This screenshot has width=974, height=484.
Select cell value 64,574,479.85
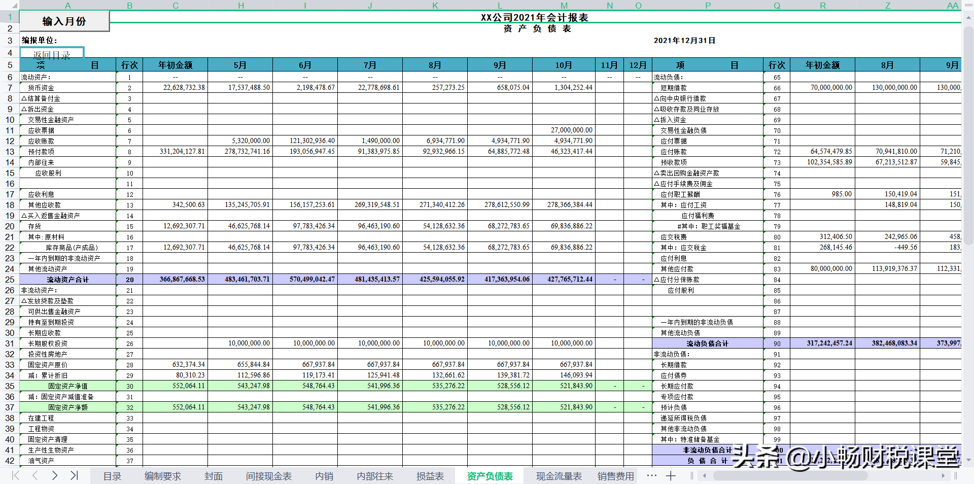pyautogui.click(x=823, y=152)
